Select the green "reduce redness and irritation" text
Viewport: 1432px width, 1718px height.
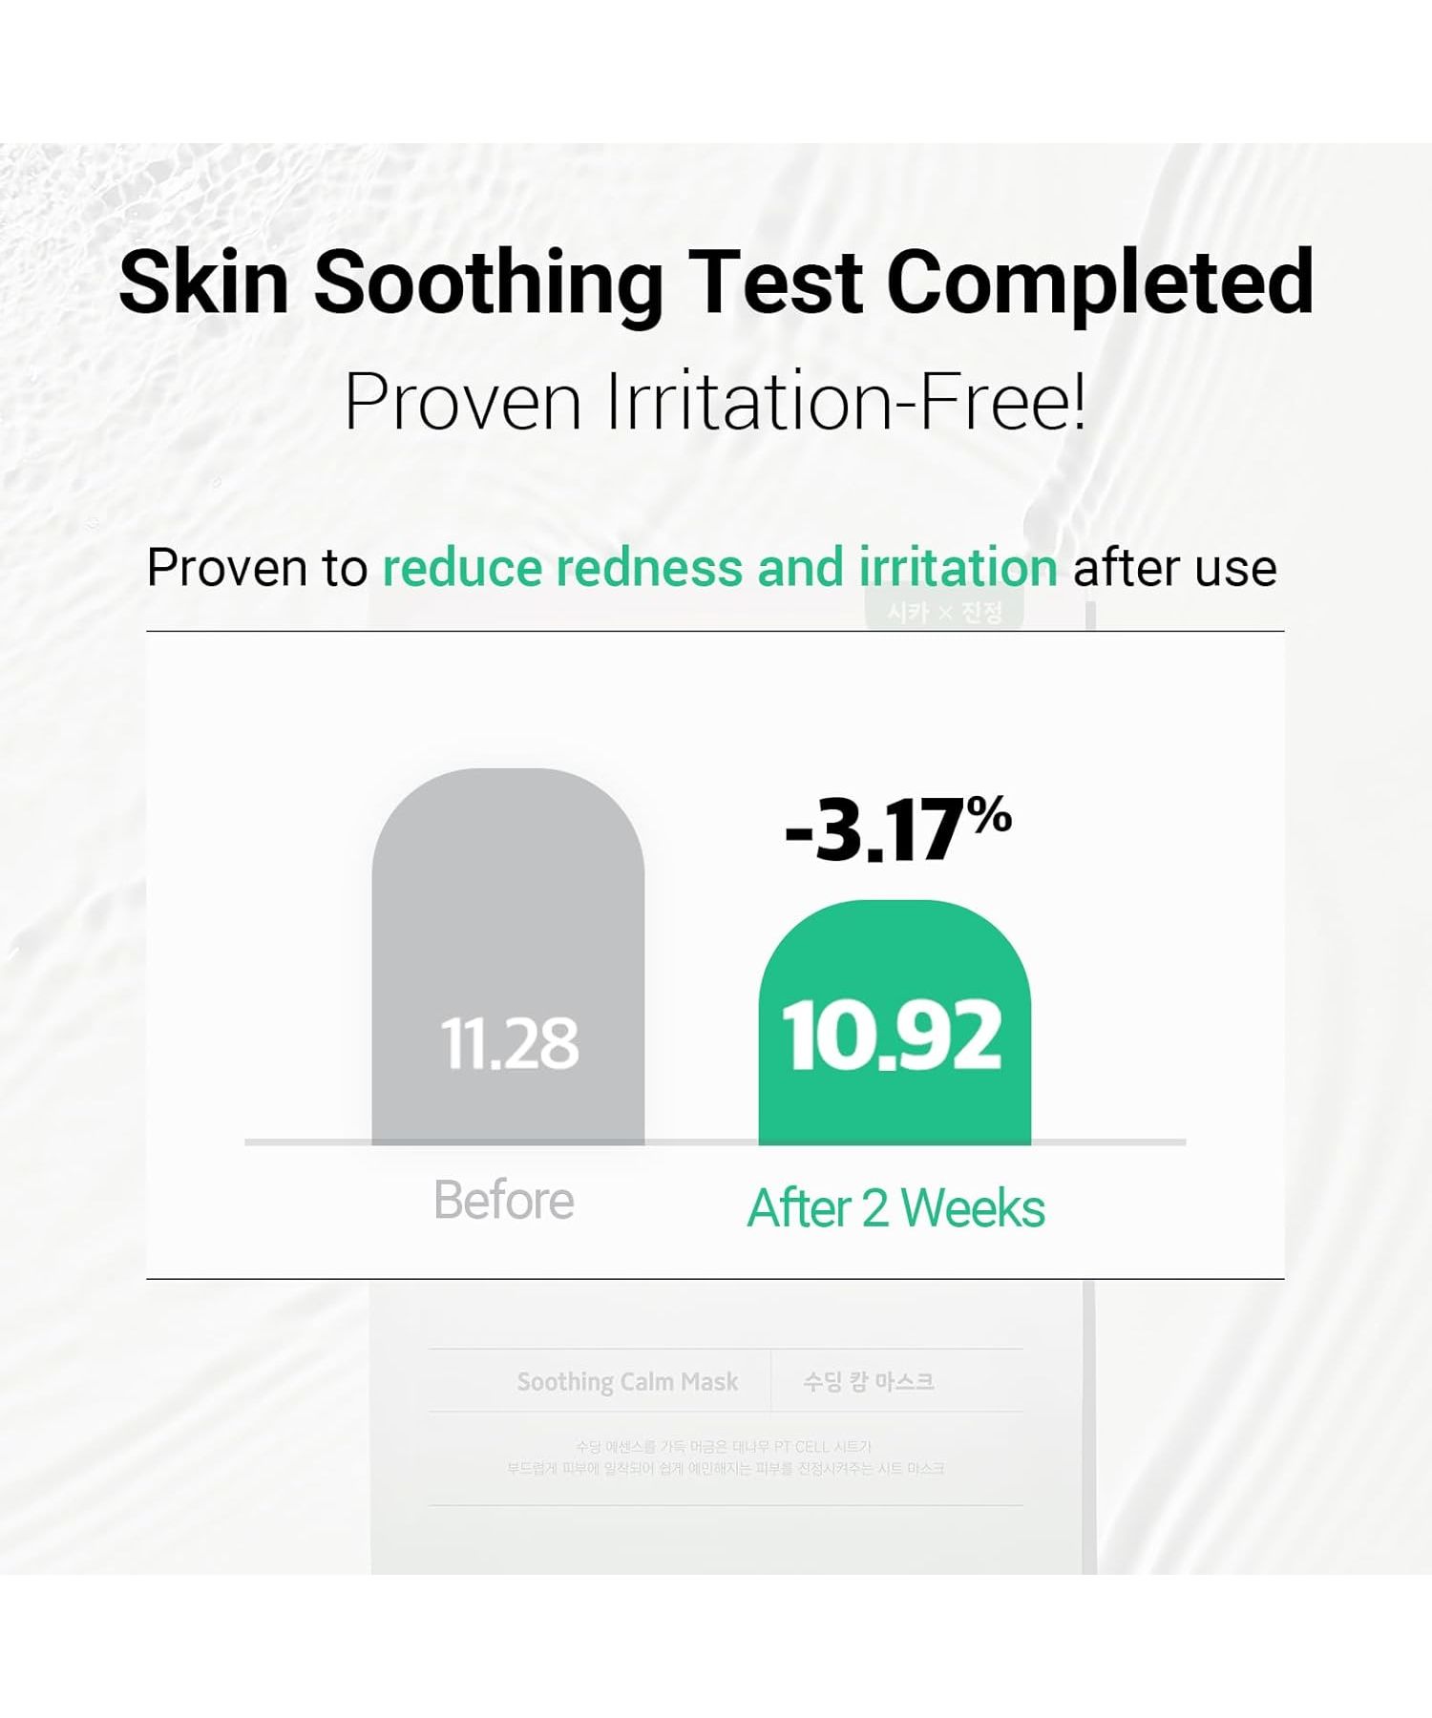pyautogui.click(x=720, y=568)
